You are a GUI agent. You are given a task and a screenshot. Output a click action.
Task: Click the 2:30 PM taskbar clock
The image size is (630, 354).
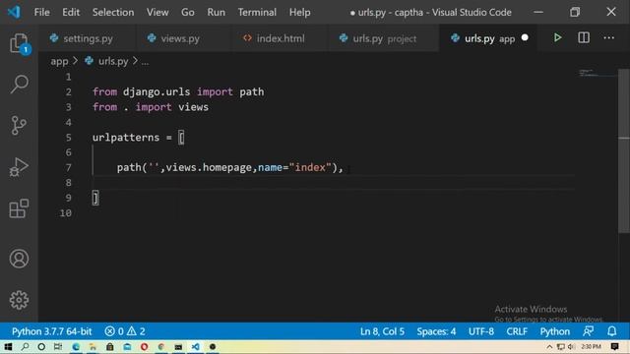point(591,346)
